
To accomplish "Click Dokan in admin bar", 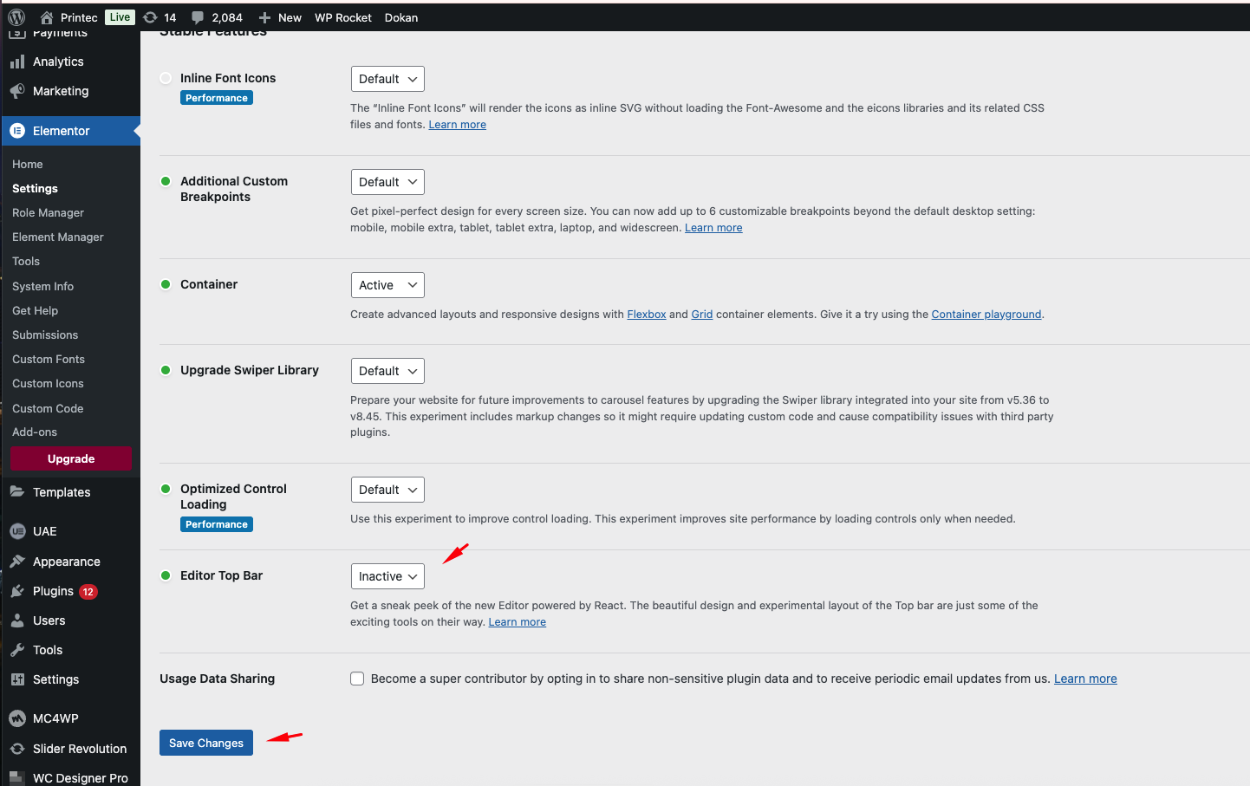I will click(401, 17).
